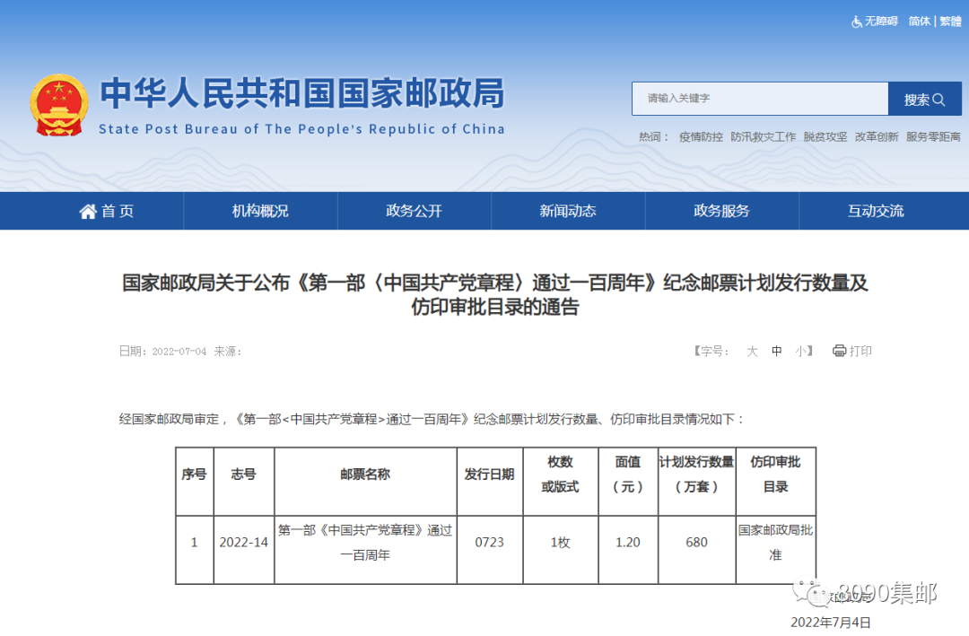Click the 热词 label
969x636 pixels.
pyautogui.click(x=653, y=136)
